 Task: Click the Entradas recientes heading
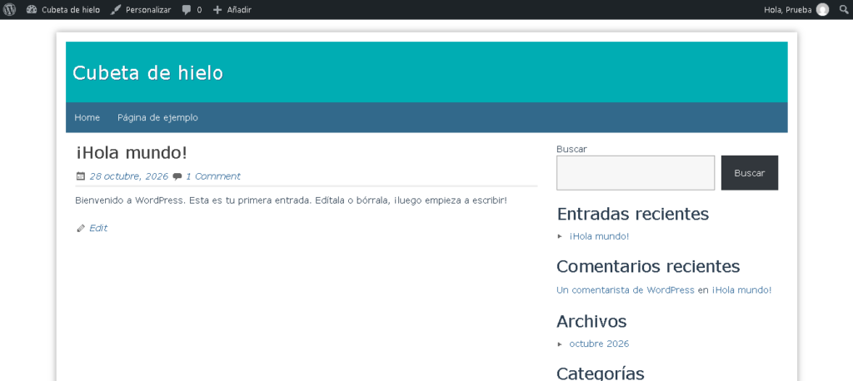(x=633, y=214)
